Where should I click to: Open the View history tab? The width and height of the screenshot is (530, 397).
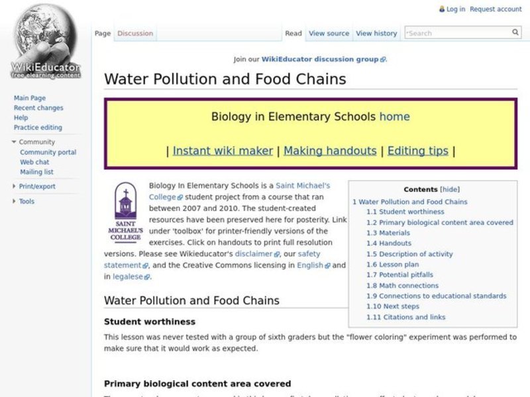coord(377,33)
